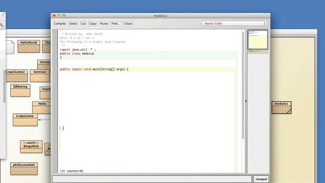Compile the modulus source code
This screenshot has height=183, width=325.
point(60,24)
